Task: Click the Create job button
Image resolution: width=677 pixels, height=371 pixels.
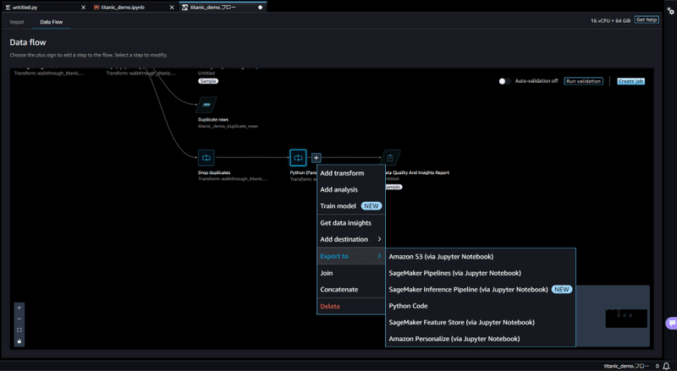Action: point(630,81)
